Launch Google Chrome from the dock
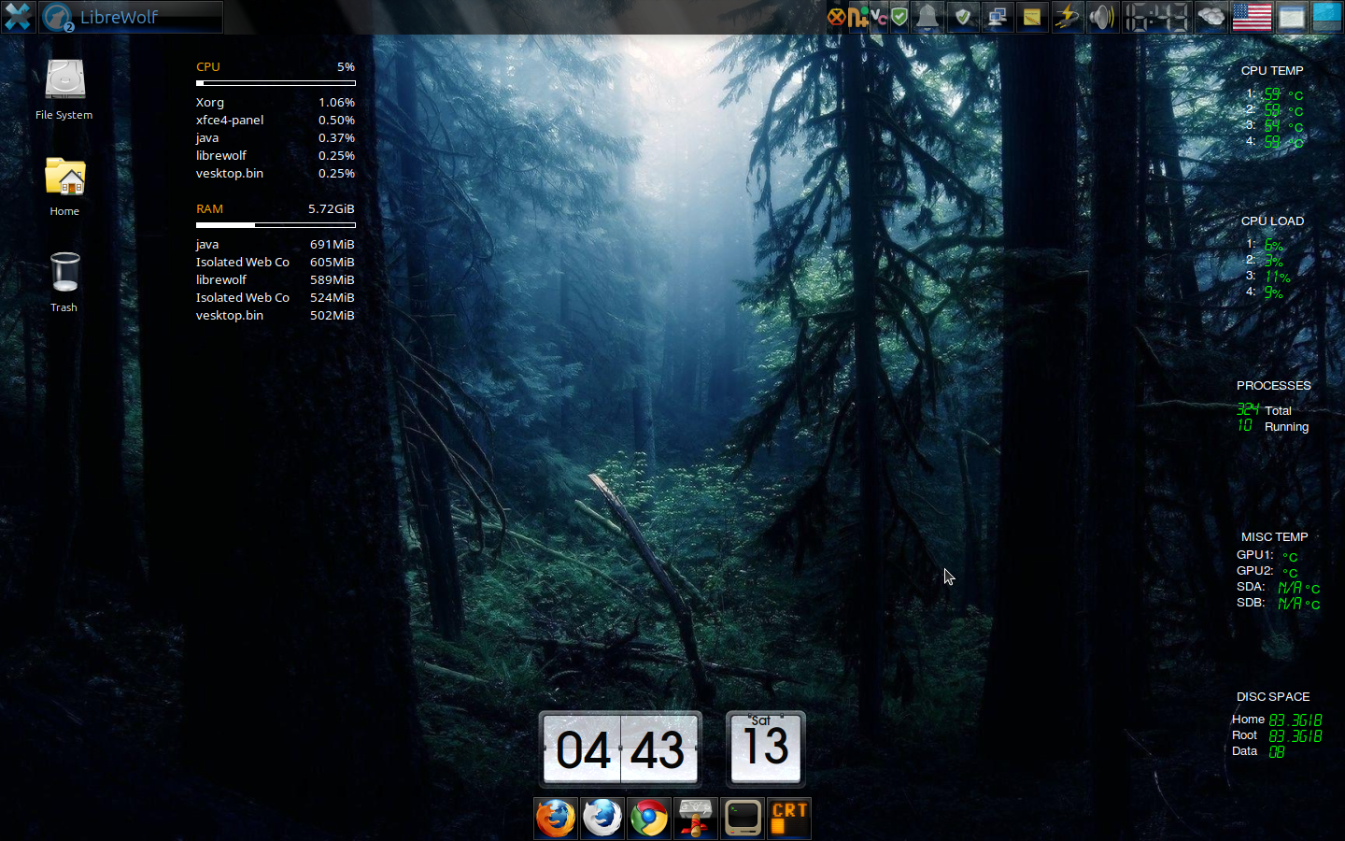The width and height of the screenshot is (1345, 841). [649, 819]
